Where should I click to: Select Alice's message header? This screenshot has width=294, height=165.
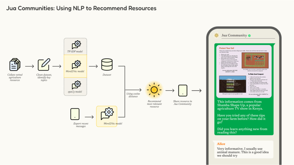pos(221,144)
